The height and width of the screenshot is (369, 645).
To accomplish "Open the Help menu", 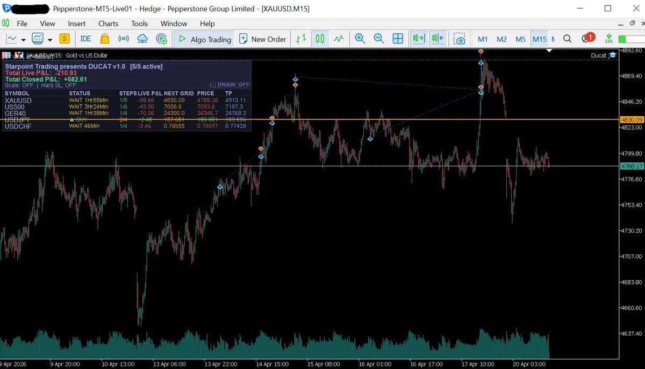I will pyautogui.click(x=207, y=23).
